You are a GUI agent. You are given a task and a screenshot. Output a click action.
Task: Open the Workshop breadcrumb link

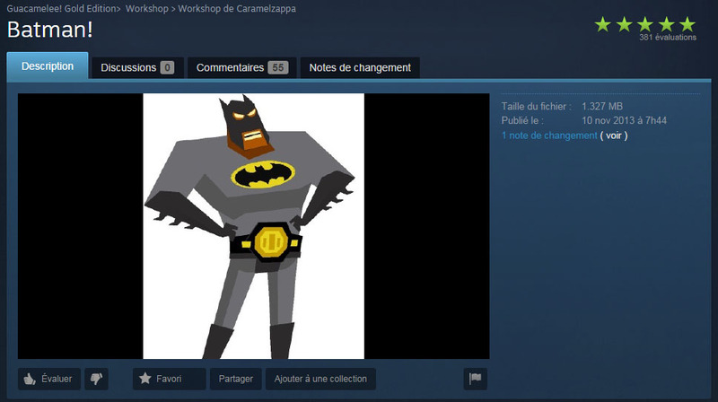point(147,9)
